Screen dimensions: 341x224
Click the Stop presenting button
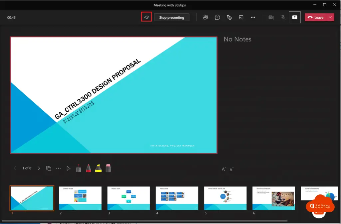pyautogui.click(x=171, y=17)
